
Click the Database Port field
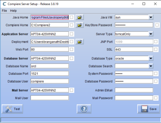[x=50, y=73]
